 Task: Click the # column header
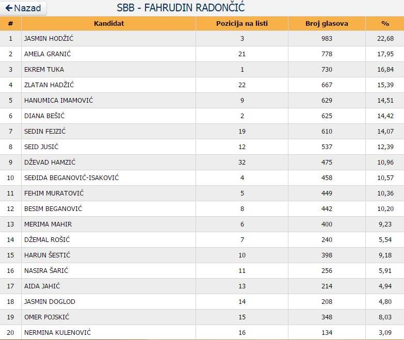[x=10, y=23]
